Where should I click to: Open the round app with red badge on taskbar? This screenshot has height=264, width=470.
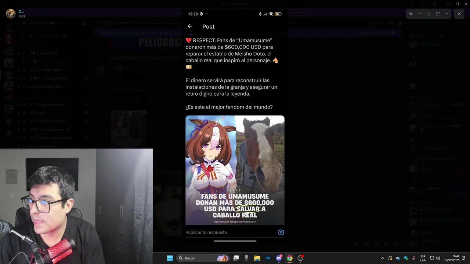point(300,258)
